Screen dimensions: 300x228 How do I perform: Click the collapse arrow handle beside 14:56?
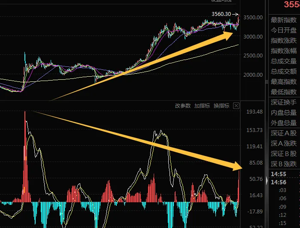coord(267,180)
